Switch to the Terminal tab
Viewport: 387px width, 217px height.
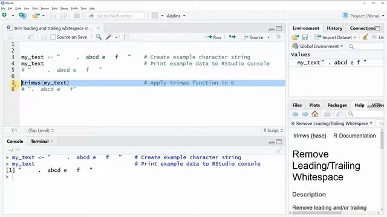click(39, 141)
